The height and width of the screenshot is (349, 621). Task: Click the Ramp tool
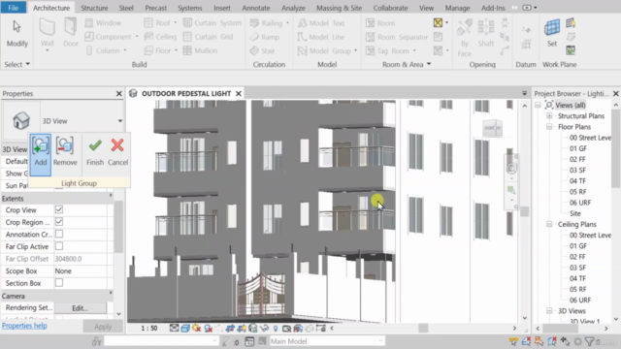tap(265, 37)
